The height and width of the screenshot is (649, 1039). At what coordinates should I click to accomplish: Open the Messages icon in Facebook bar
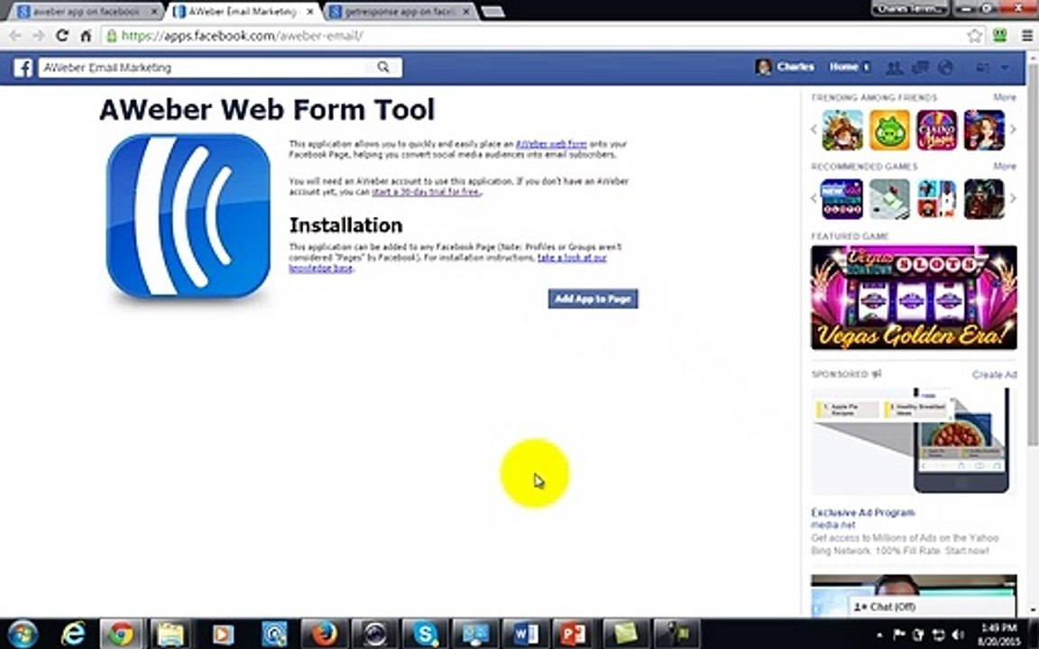click(x=920, y=68)
